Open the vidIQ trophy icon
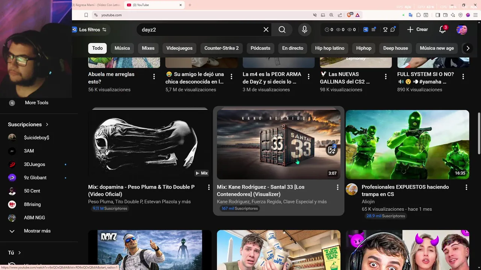The image size is (481, 270). coord(385,30)
